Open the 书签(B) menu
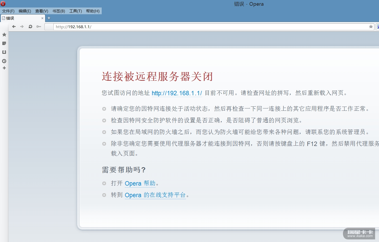The height and width of the screenshot is (242, 379). (59, 11)
